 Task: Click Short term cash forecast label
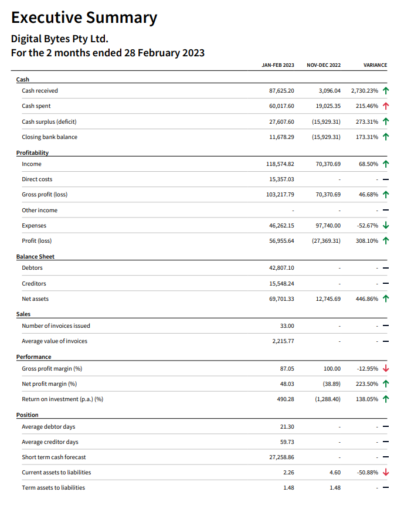[54, 457]
